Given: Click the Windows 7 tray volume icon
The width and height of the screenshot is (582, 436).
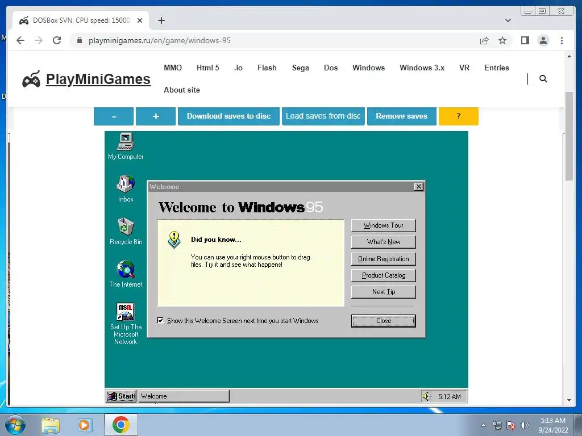Looking at the screenshot, I should point(524,425).
